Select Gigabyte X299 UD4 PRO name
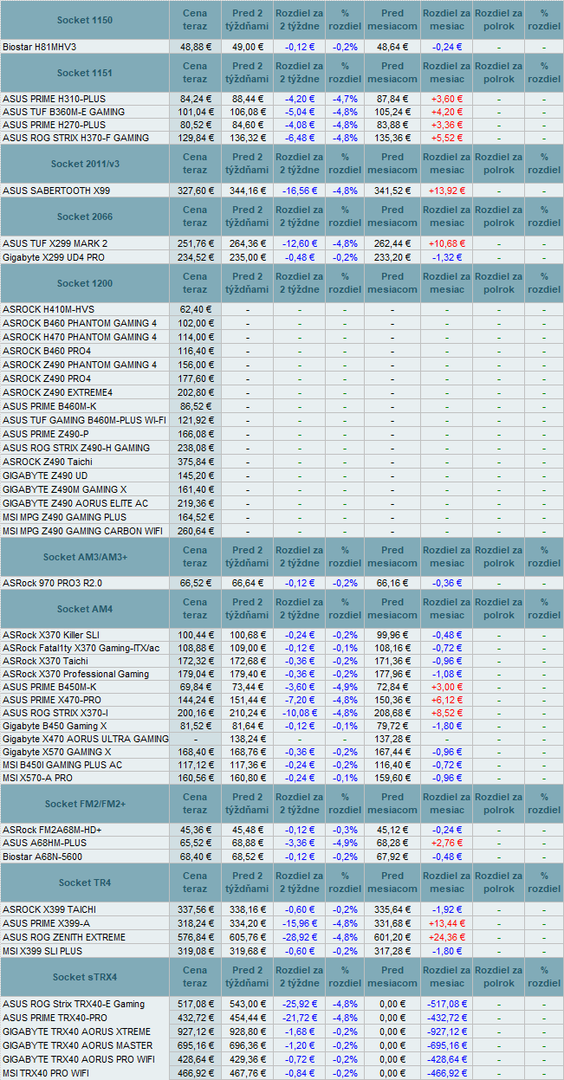Image resolution: width=564 pixels, height=1080 pixels. click(54, 256)
